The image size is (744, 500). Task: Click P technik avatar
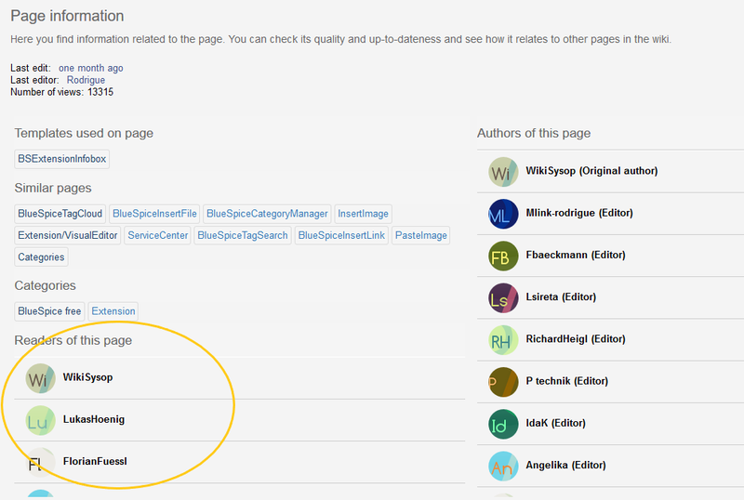tap(503, 382)
